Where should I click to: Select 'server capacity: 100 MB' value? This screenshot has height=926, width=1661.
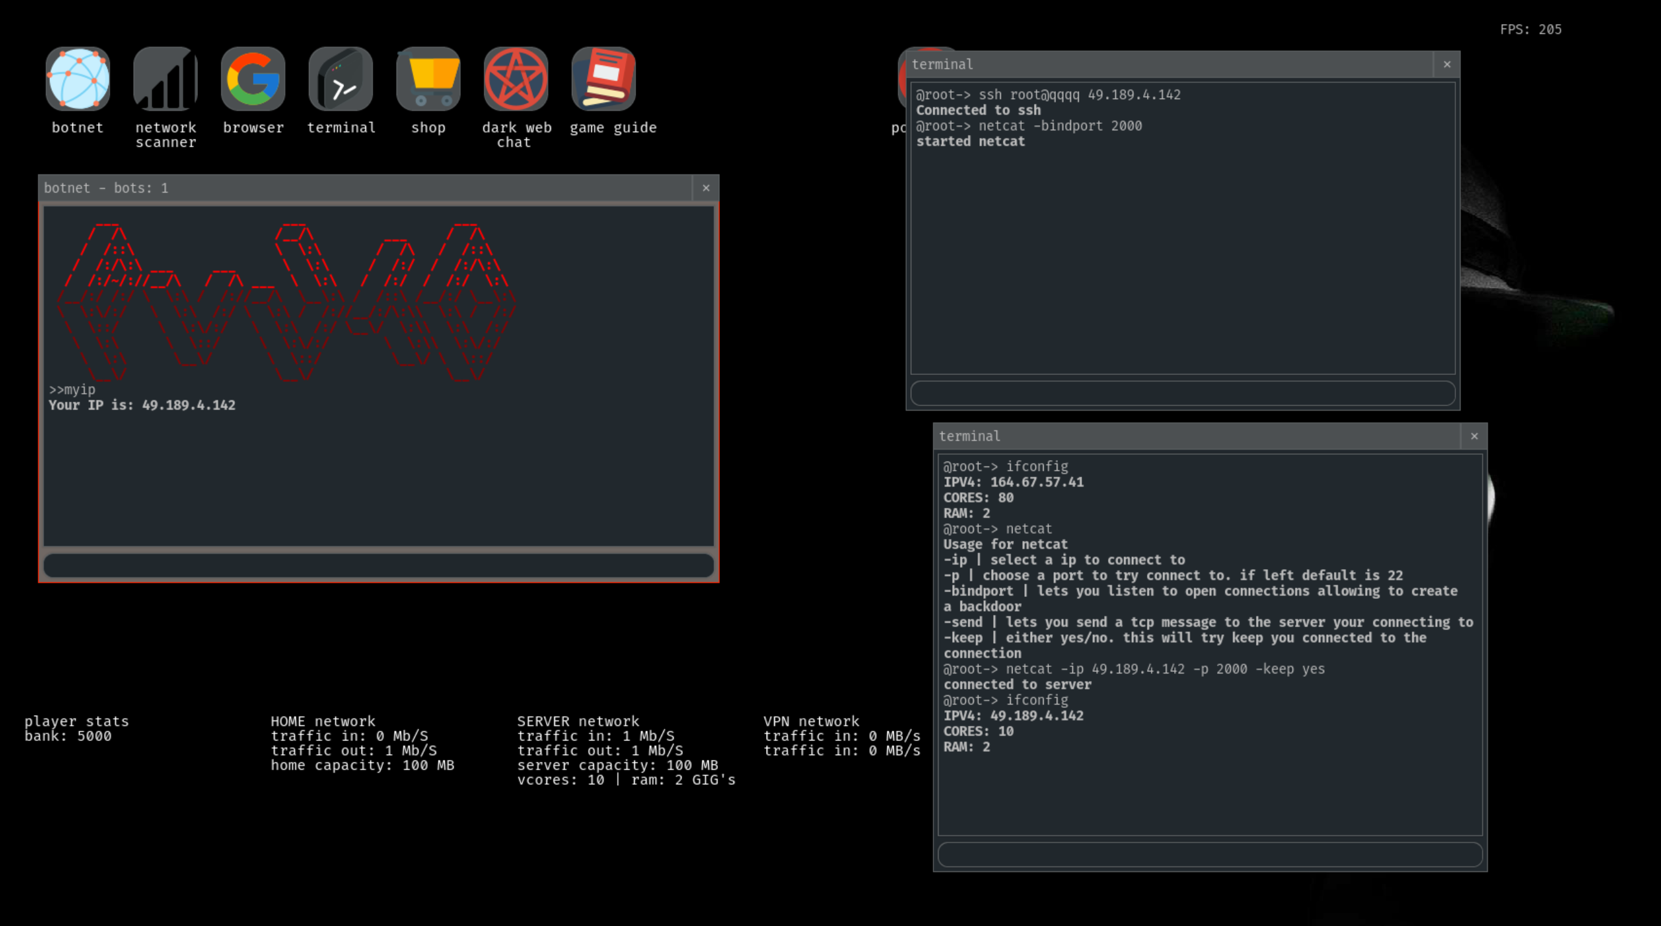(617, 766)
